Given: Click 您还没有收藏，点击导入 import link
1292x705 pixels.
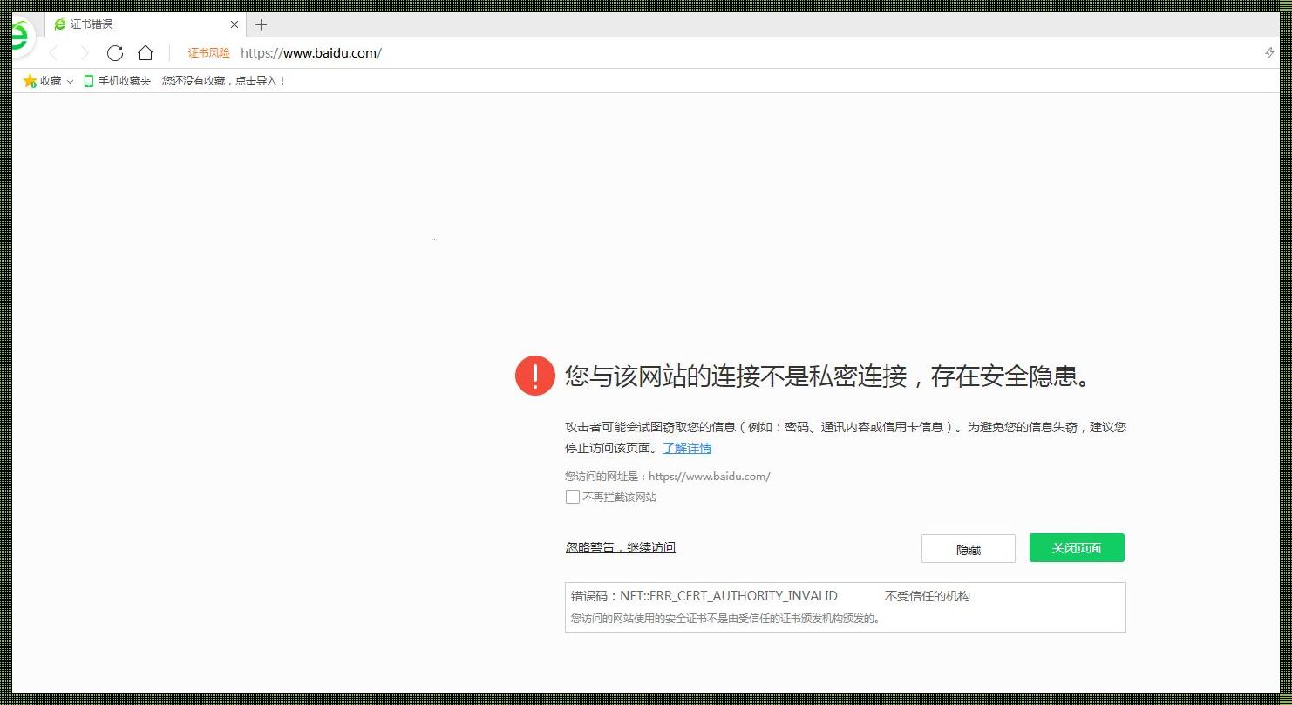Looking at the screenshot, I should (x=224, y=81).
